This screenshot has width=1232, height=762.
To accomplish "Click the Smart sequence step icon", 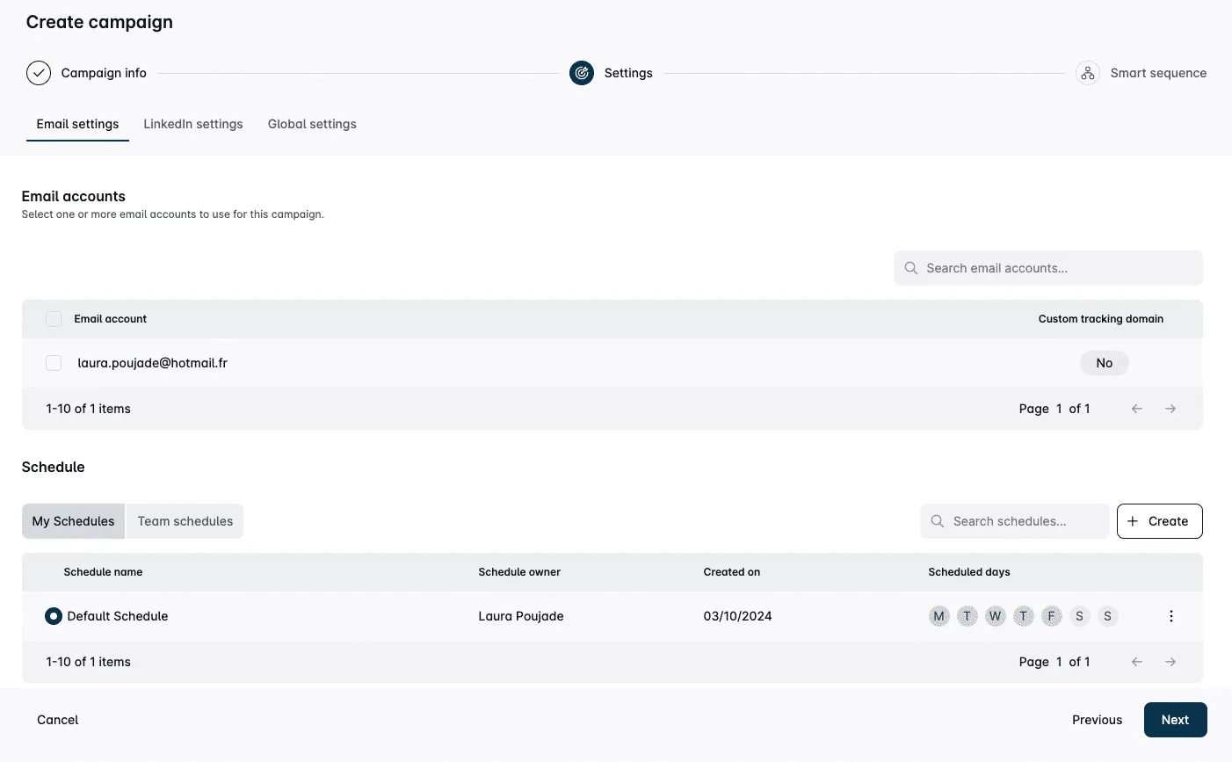I will click(x=1088, y=73).
